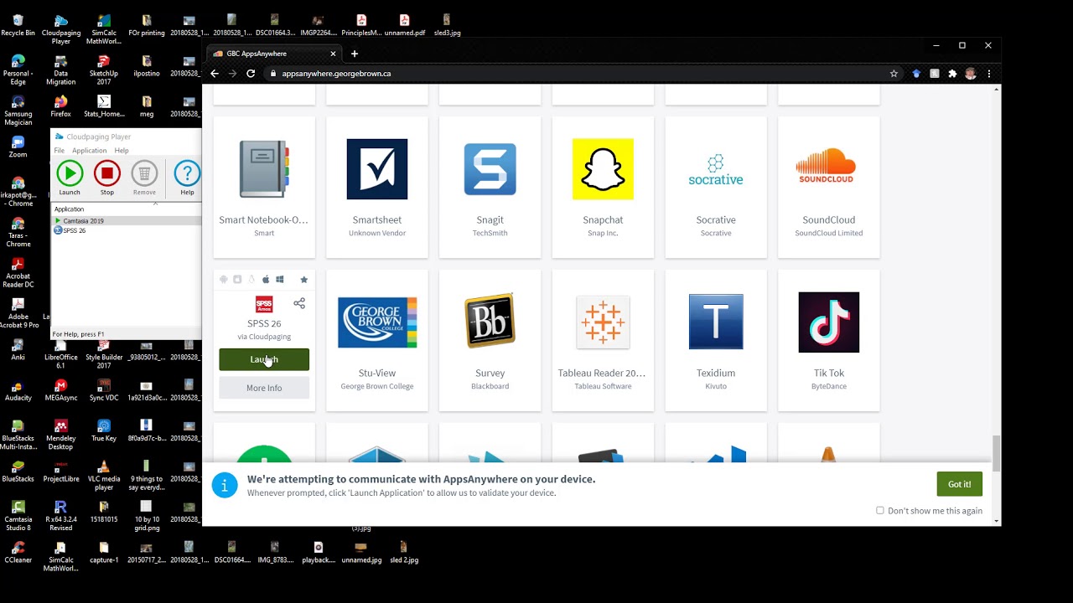
Task: Click the SPSS 26 logo icon
Action: [x=264, y=304]
